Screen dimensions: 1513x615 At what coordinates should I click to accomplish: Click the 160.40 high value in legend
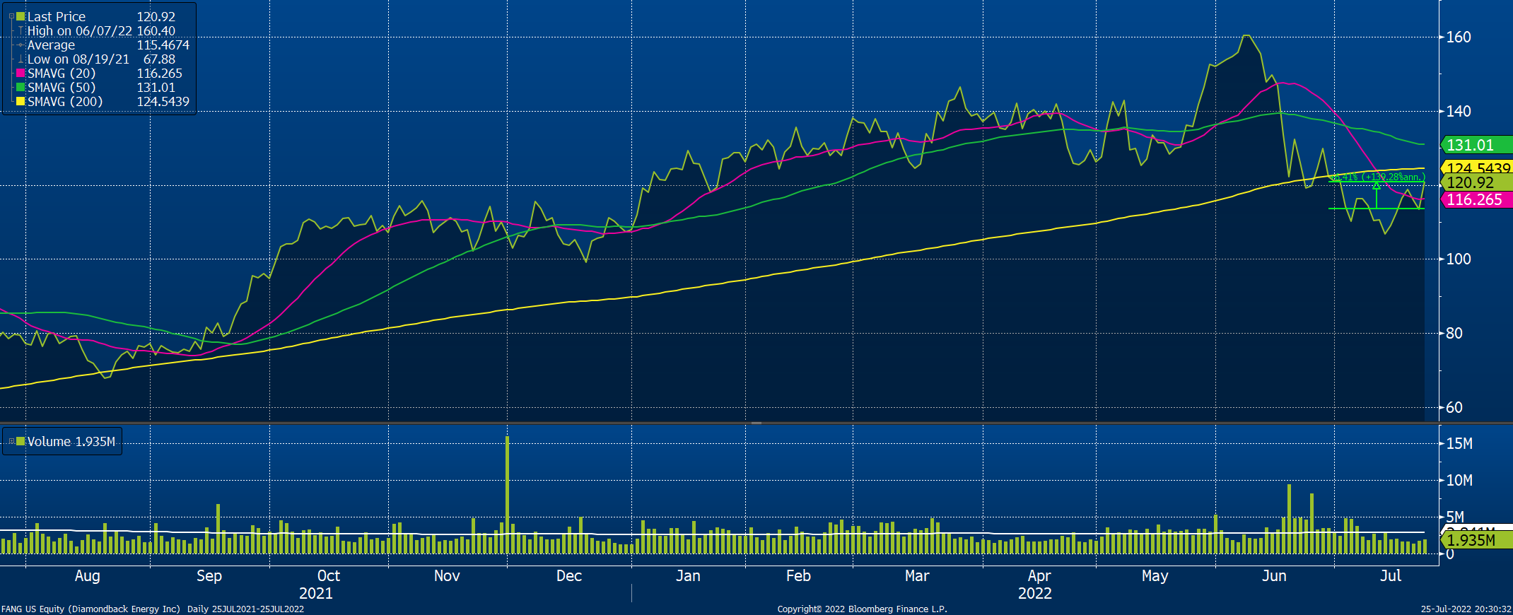click(x=156, y=31)
